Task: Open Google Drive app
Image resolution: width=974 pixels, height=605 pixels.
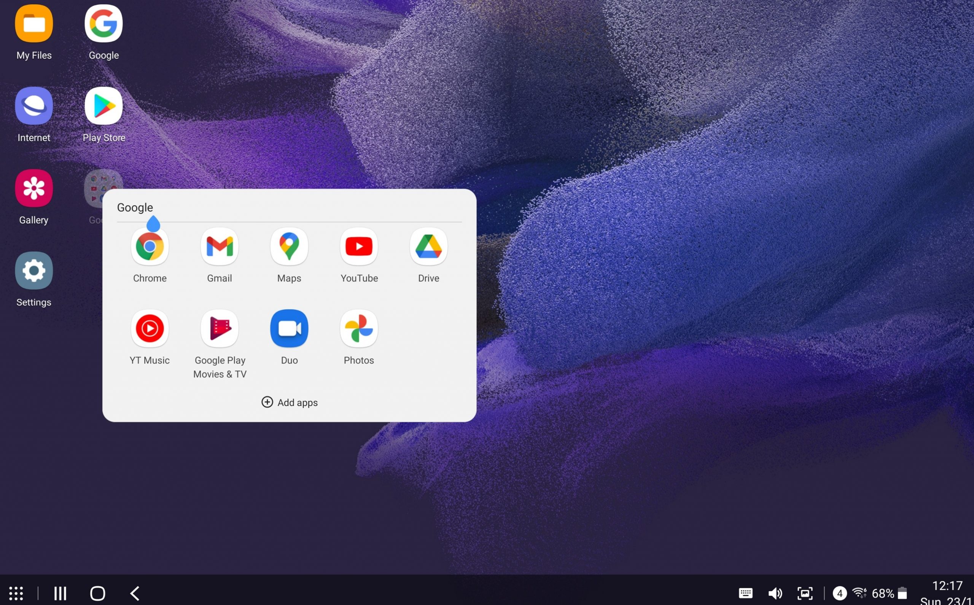Action: [428, 247]
